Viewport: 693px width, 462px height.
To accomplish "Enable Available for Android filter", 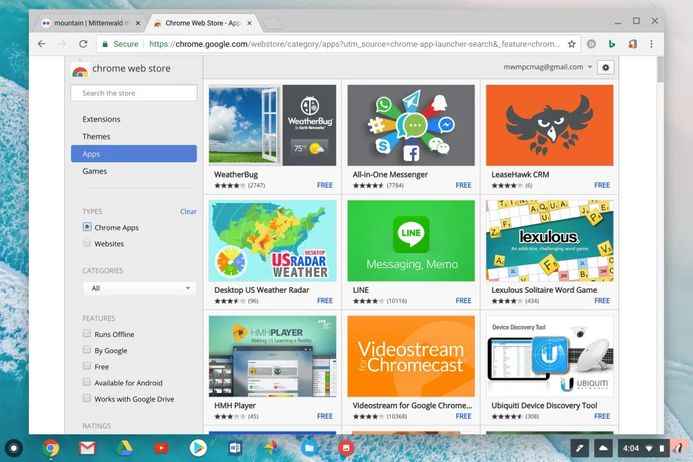I will pos(87,382).
